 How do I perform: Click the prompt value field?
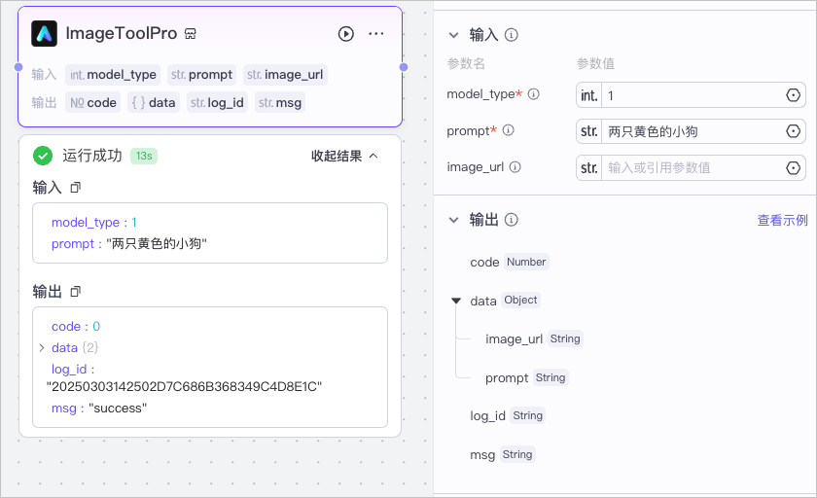(x=691, y=131)
